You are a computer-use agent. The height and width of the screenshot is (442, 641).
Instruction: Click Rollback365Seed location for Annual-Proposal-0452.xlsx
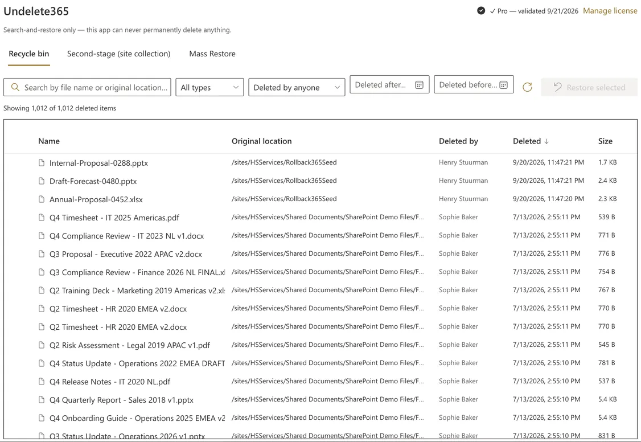pos(284,199)
